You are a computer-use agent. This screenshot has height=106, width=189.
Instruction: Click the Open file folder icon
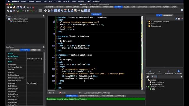[14, 7]
